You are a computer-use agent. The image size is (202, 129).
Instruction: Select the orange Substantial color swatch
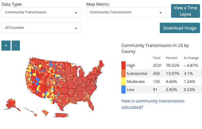124,73
